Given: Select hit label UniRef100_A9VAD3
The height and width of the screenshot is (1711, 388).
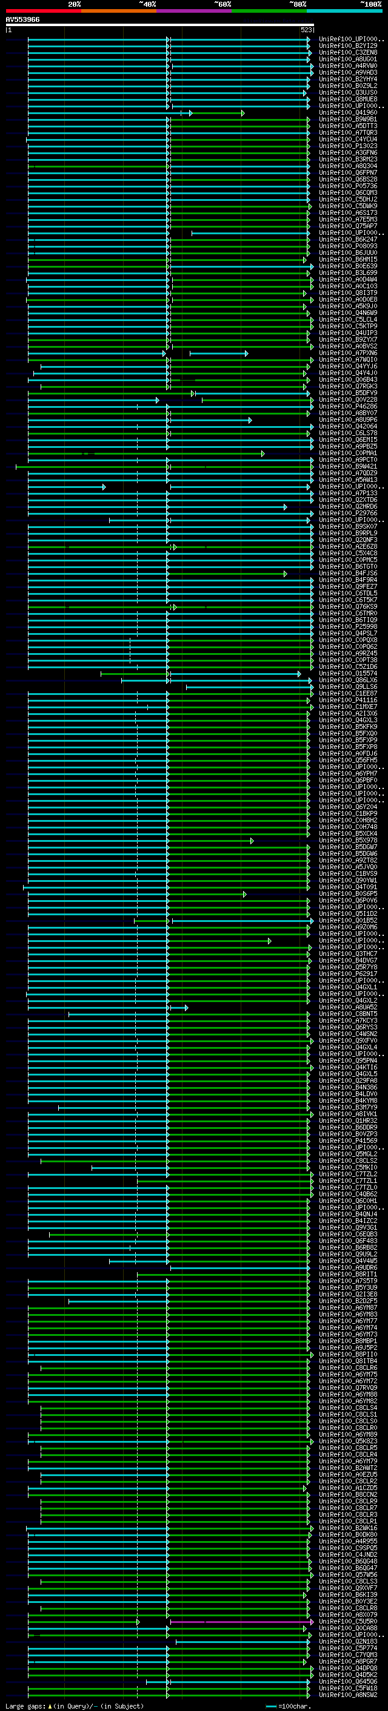Looking at the screenshot, I should tap(348, 72).
